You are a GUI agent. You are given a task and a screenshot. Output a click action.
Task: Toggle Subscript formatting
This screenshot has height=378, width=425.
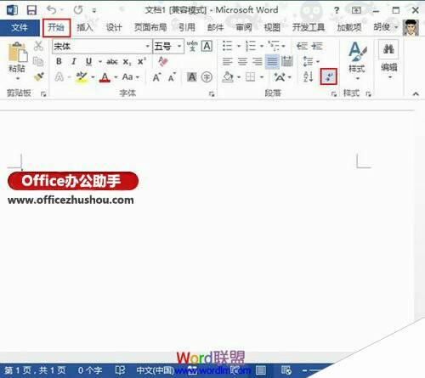[127, 62]
